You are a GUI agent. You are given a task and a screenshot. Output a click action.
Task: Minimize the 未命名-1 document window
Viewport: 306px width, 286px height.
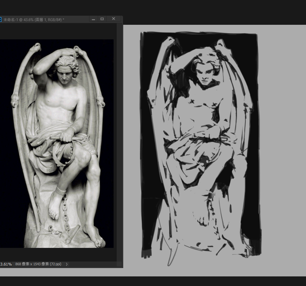click(93, 19)
